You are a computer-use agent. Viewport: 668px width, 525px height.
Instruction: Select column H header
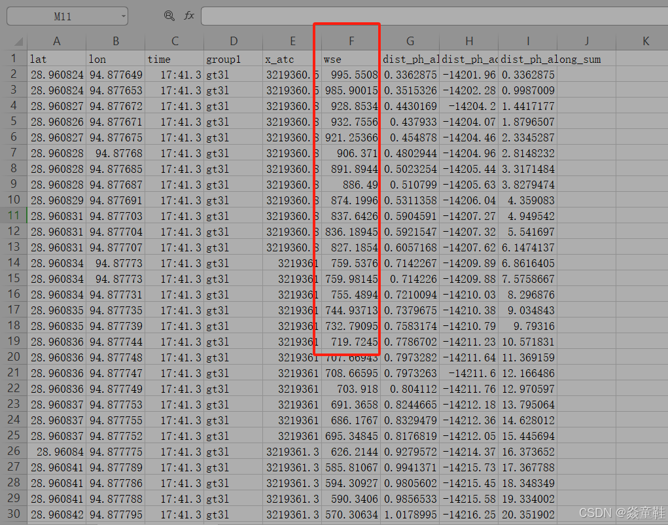tap(468, 41)
